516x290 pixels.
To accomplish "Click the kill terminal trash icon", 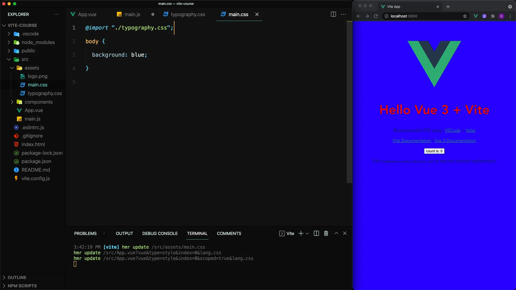I will (326, 233).
